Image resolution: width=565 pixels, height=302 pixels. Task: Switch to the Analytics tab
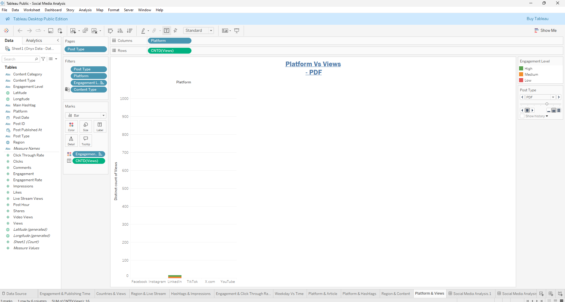tap(34, 40)
